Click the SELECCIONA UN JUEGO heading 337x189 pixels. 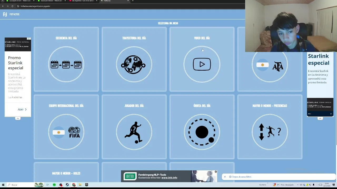pyautogui.click(x=168, y=23)
